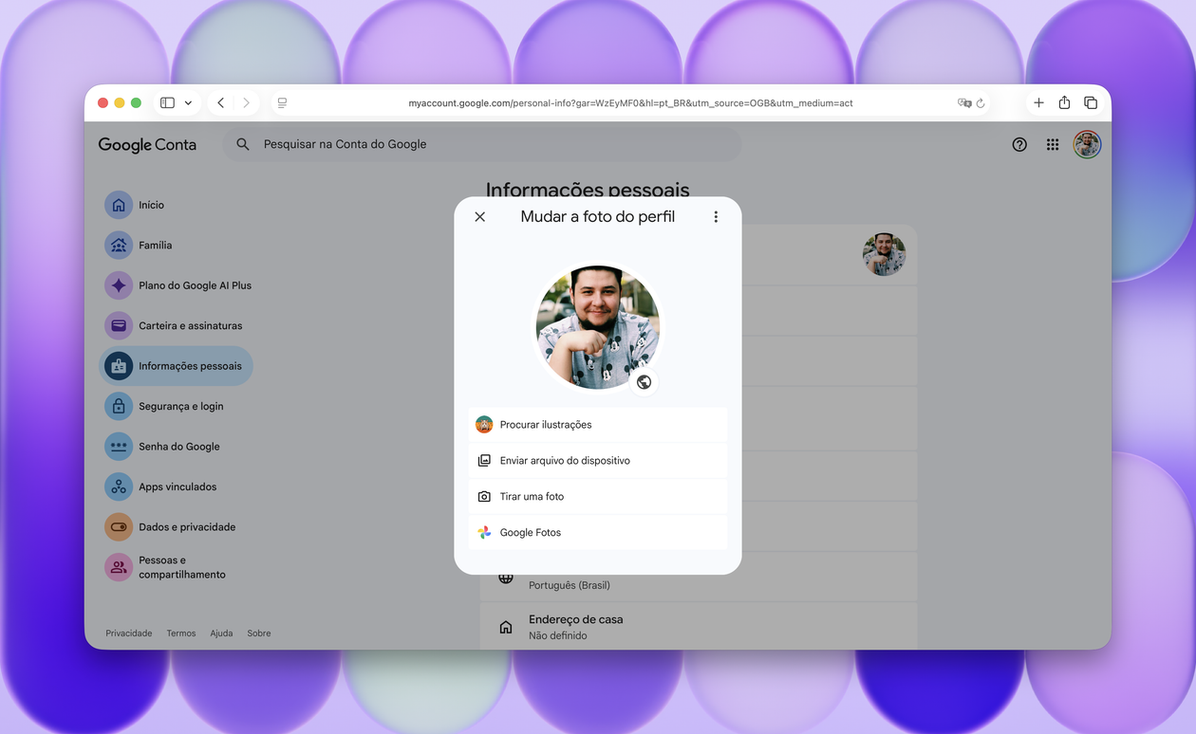Click the sparkle icon for AI Plus plan
The height and width of the screenshot is (734, 1196).
click(x=119, y=285)
